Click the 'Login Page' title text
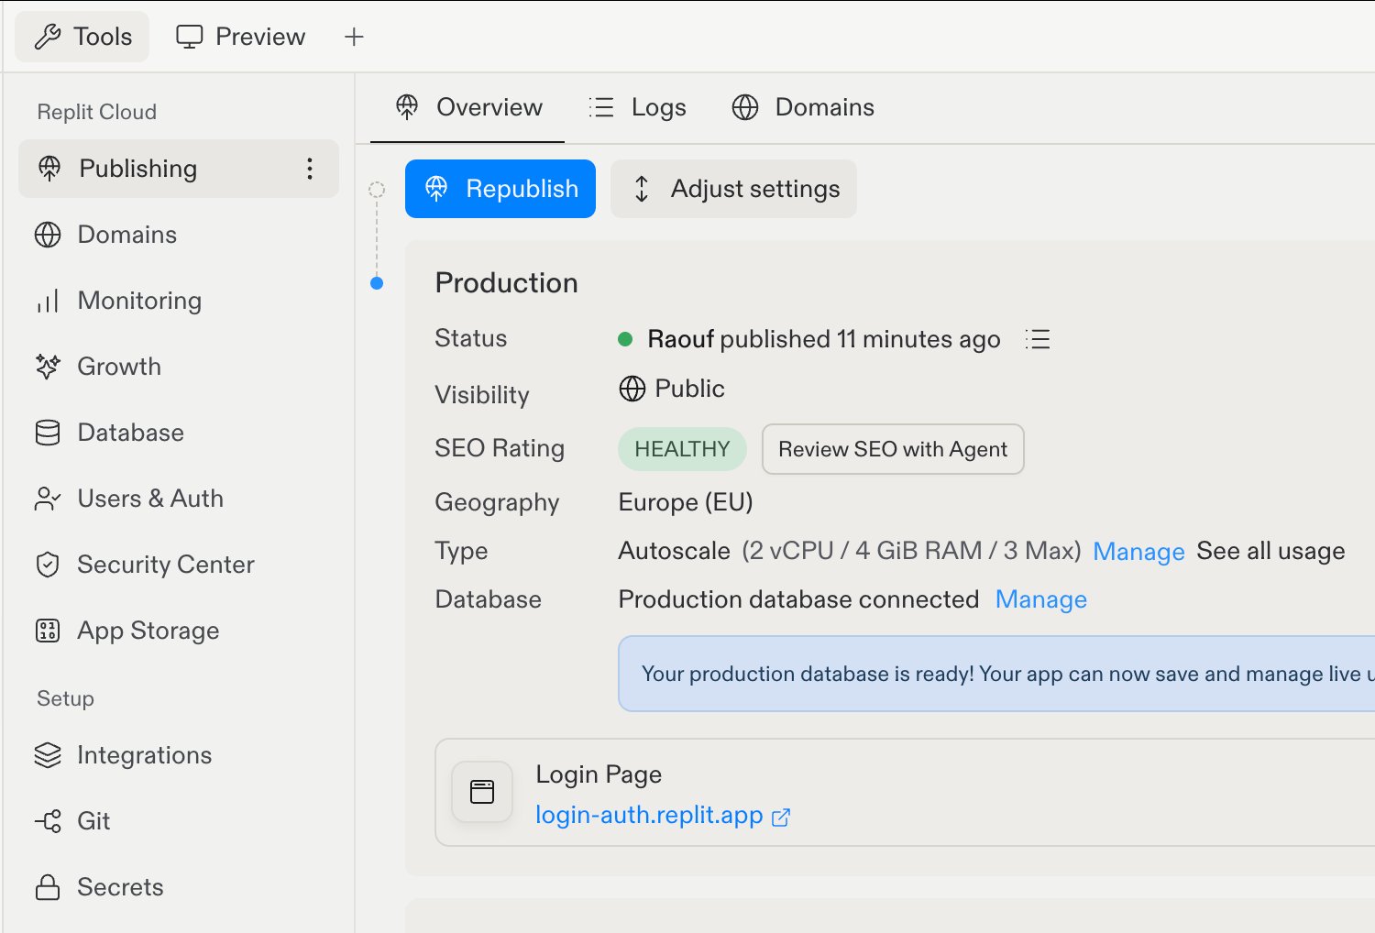1375x933 pixels. pos(599,775)
